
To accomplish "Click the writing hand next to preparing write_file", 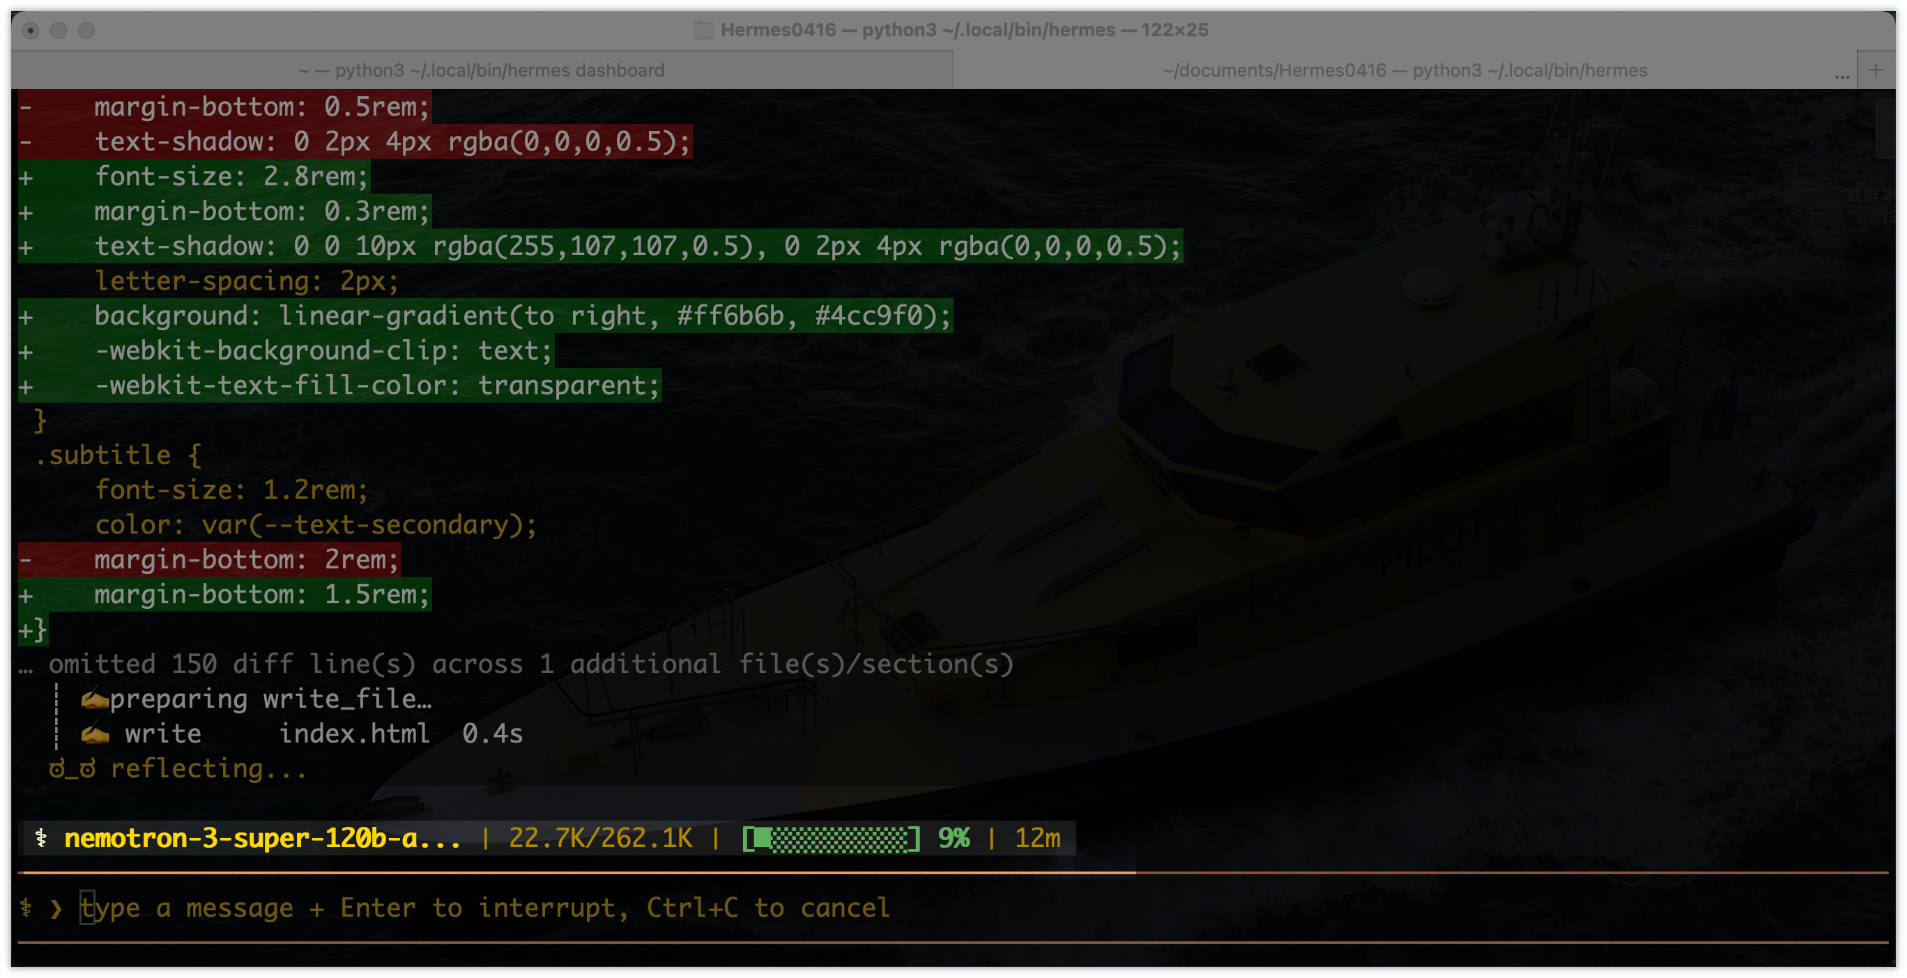I will click(95, 699).
